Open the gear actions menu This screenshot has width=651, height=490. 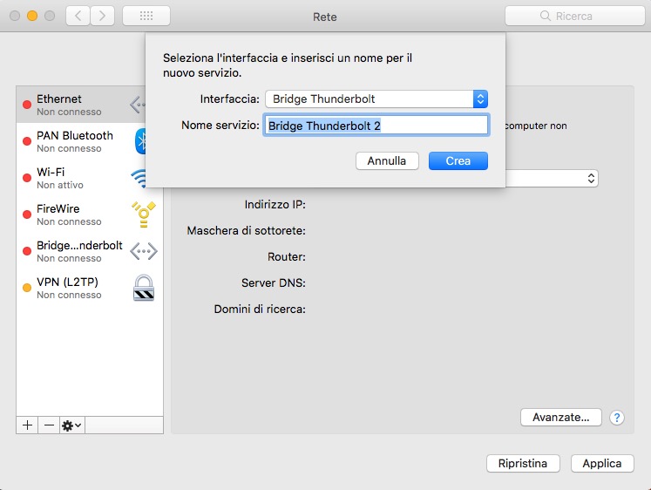[x=71, y=425]
